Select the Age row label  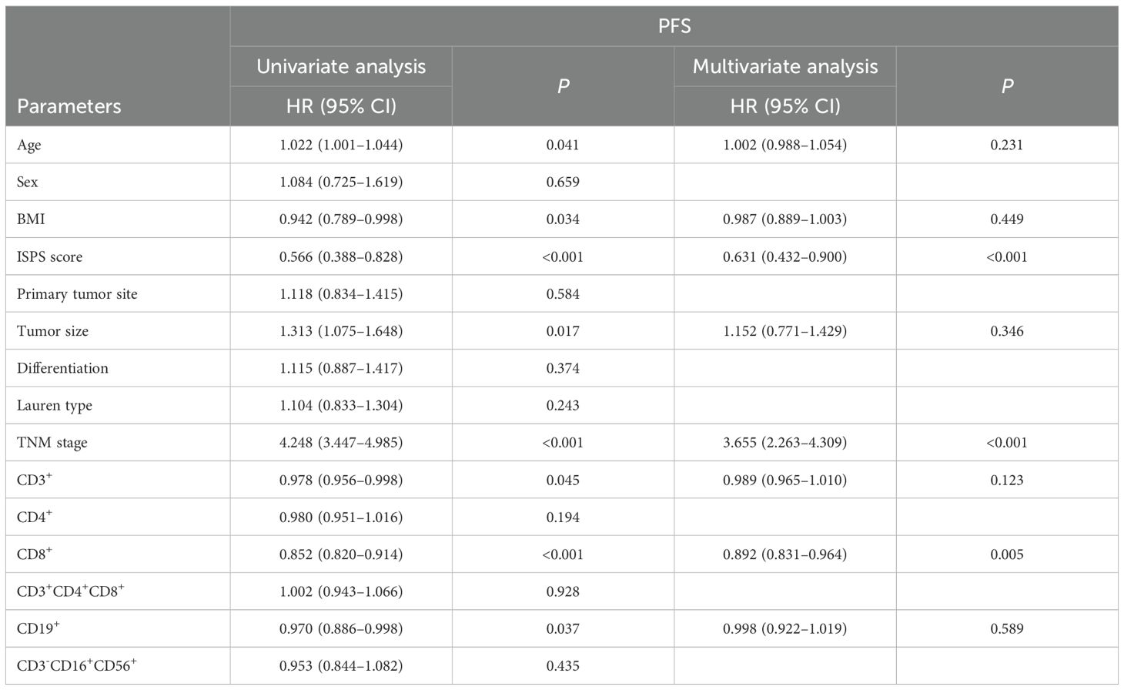coord(29,145)
